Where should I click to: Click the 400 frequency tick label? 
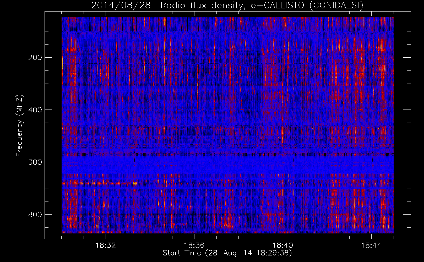35,110
